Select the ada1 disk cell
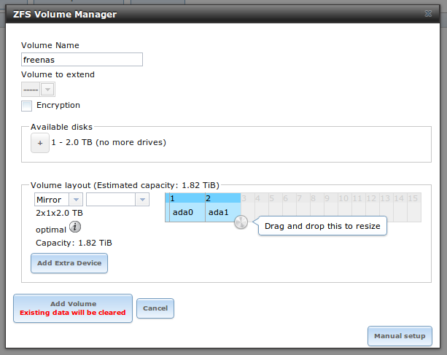Image resolution: width=447 pixels, height=355 pixels. coord(223,212)
